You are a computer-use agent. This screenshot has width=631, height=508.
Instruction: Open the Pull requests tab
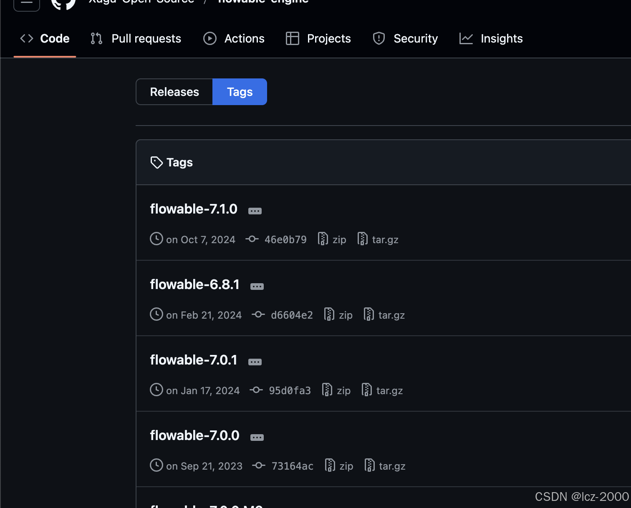point(136,38)
